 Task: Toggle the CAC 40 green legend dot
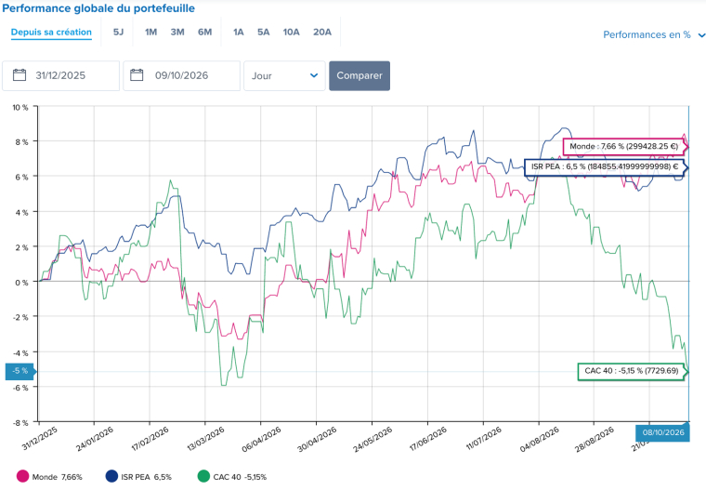(203, 476)
